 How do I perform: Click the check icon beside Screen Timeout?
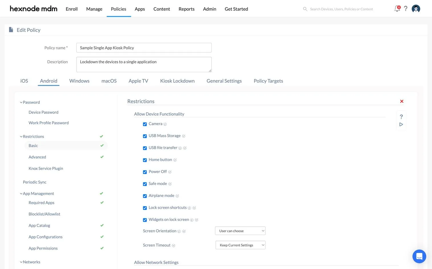pyautogui.click(x=173, y=246)
